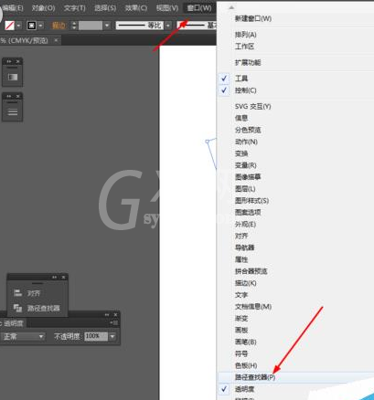Viewport: 374px width, 400px height.
Task: Expand the 排列(A) submenu
Action: (295, 35)
